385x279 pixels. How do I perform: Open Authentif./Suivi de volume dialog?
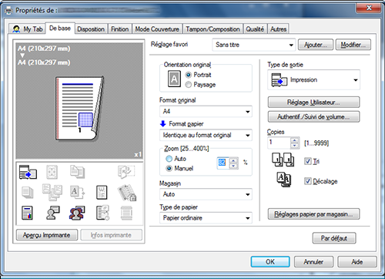click(x=313, y=117)
